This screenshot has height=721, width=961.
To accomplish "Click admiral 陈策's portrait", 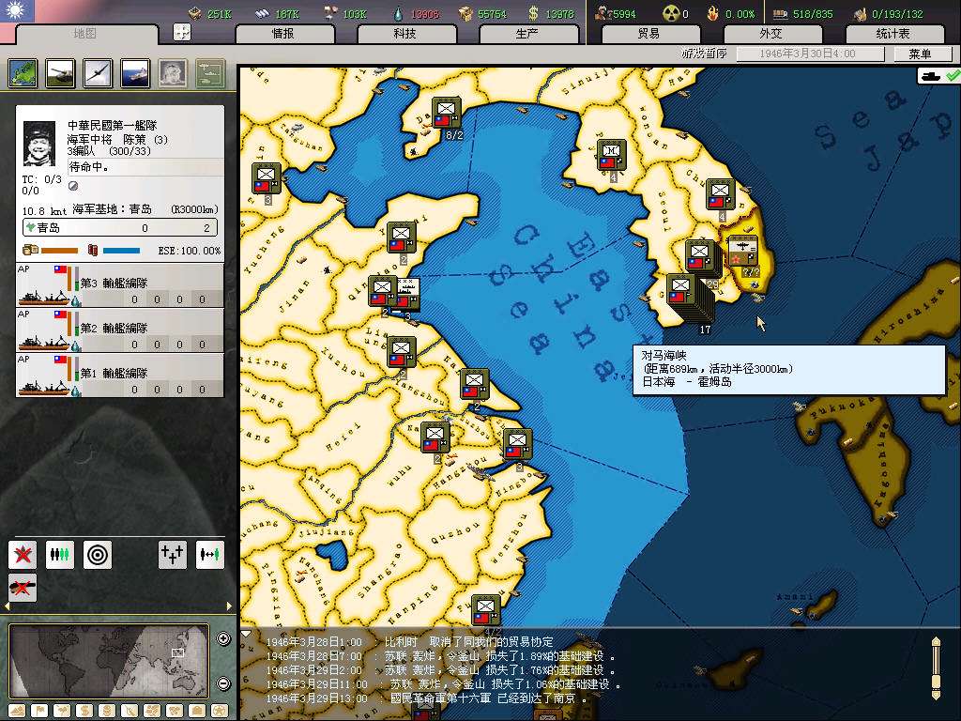I will (39, 144).
